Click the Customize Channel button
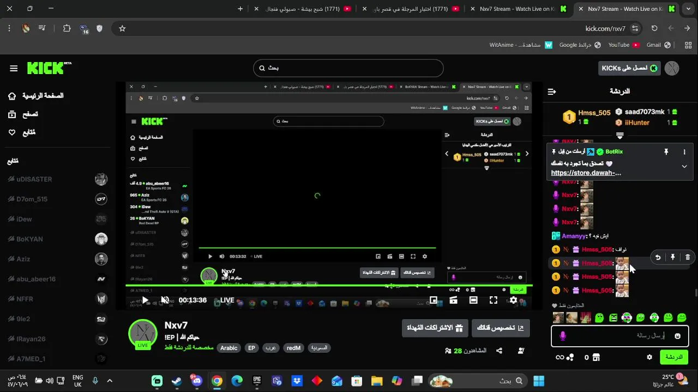The image size is (698, 392). [500, 328]
